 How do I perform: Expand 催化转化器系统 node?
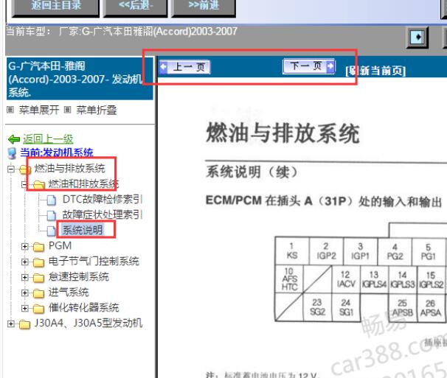click(25, 308)
